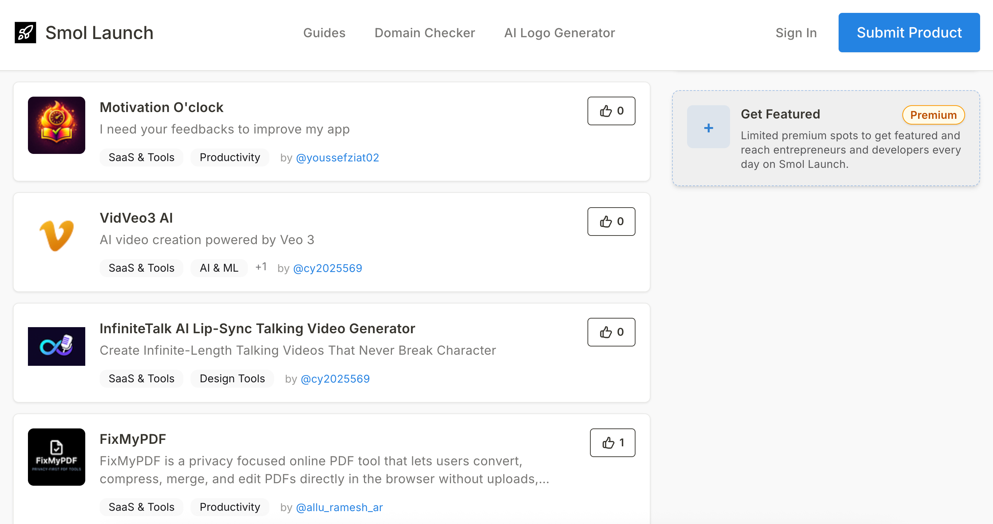This screenshot has width=993, height=524.
Task: Upvote Motivation O'clock with thumbs-up
Action: [611, 111]
